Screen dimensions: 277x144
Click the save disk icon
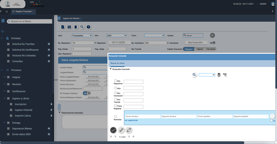click(x=69, y=27)
